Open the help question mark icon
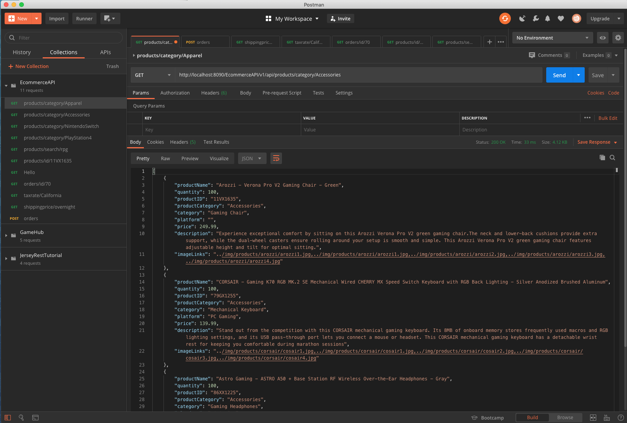Image resolution: width=627 pixels, height=423 pixels. (x=620, y=418)
